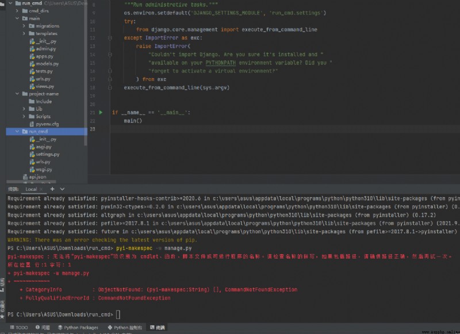Toggle code folding at line 12 except block
Image resolution: width=460 pixels, height=334 pixels.
[x=110, y=38]
